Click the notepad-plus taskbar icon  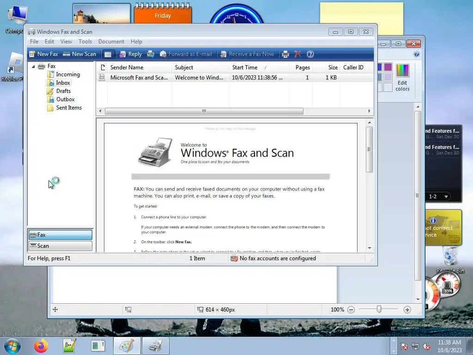click(x=69, y=346)
